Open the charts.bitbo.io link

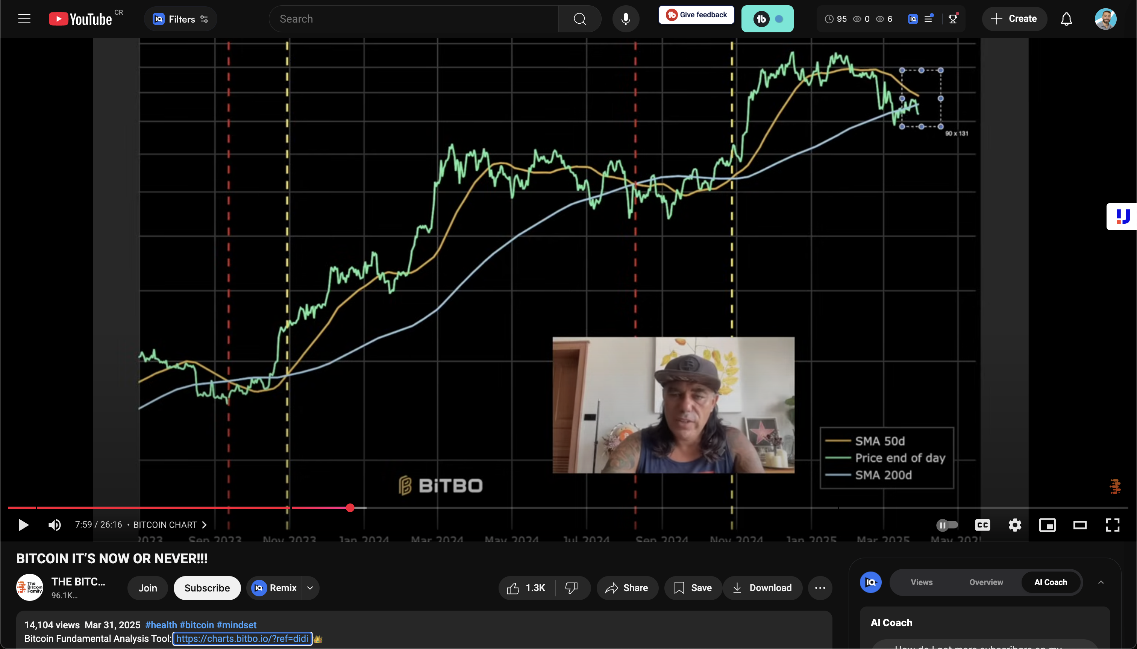(x=242, y=639)
